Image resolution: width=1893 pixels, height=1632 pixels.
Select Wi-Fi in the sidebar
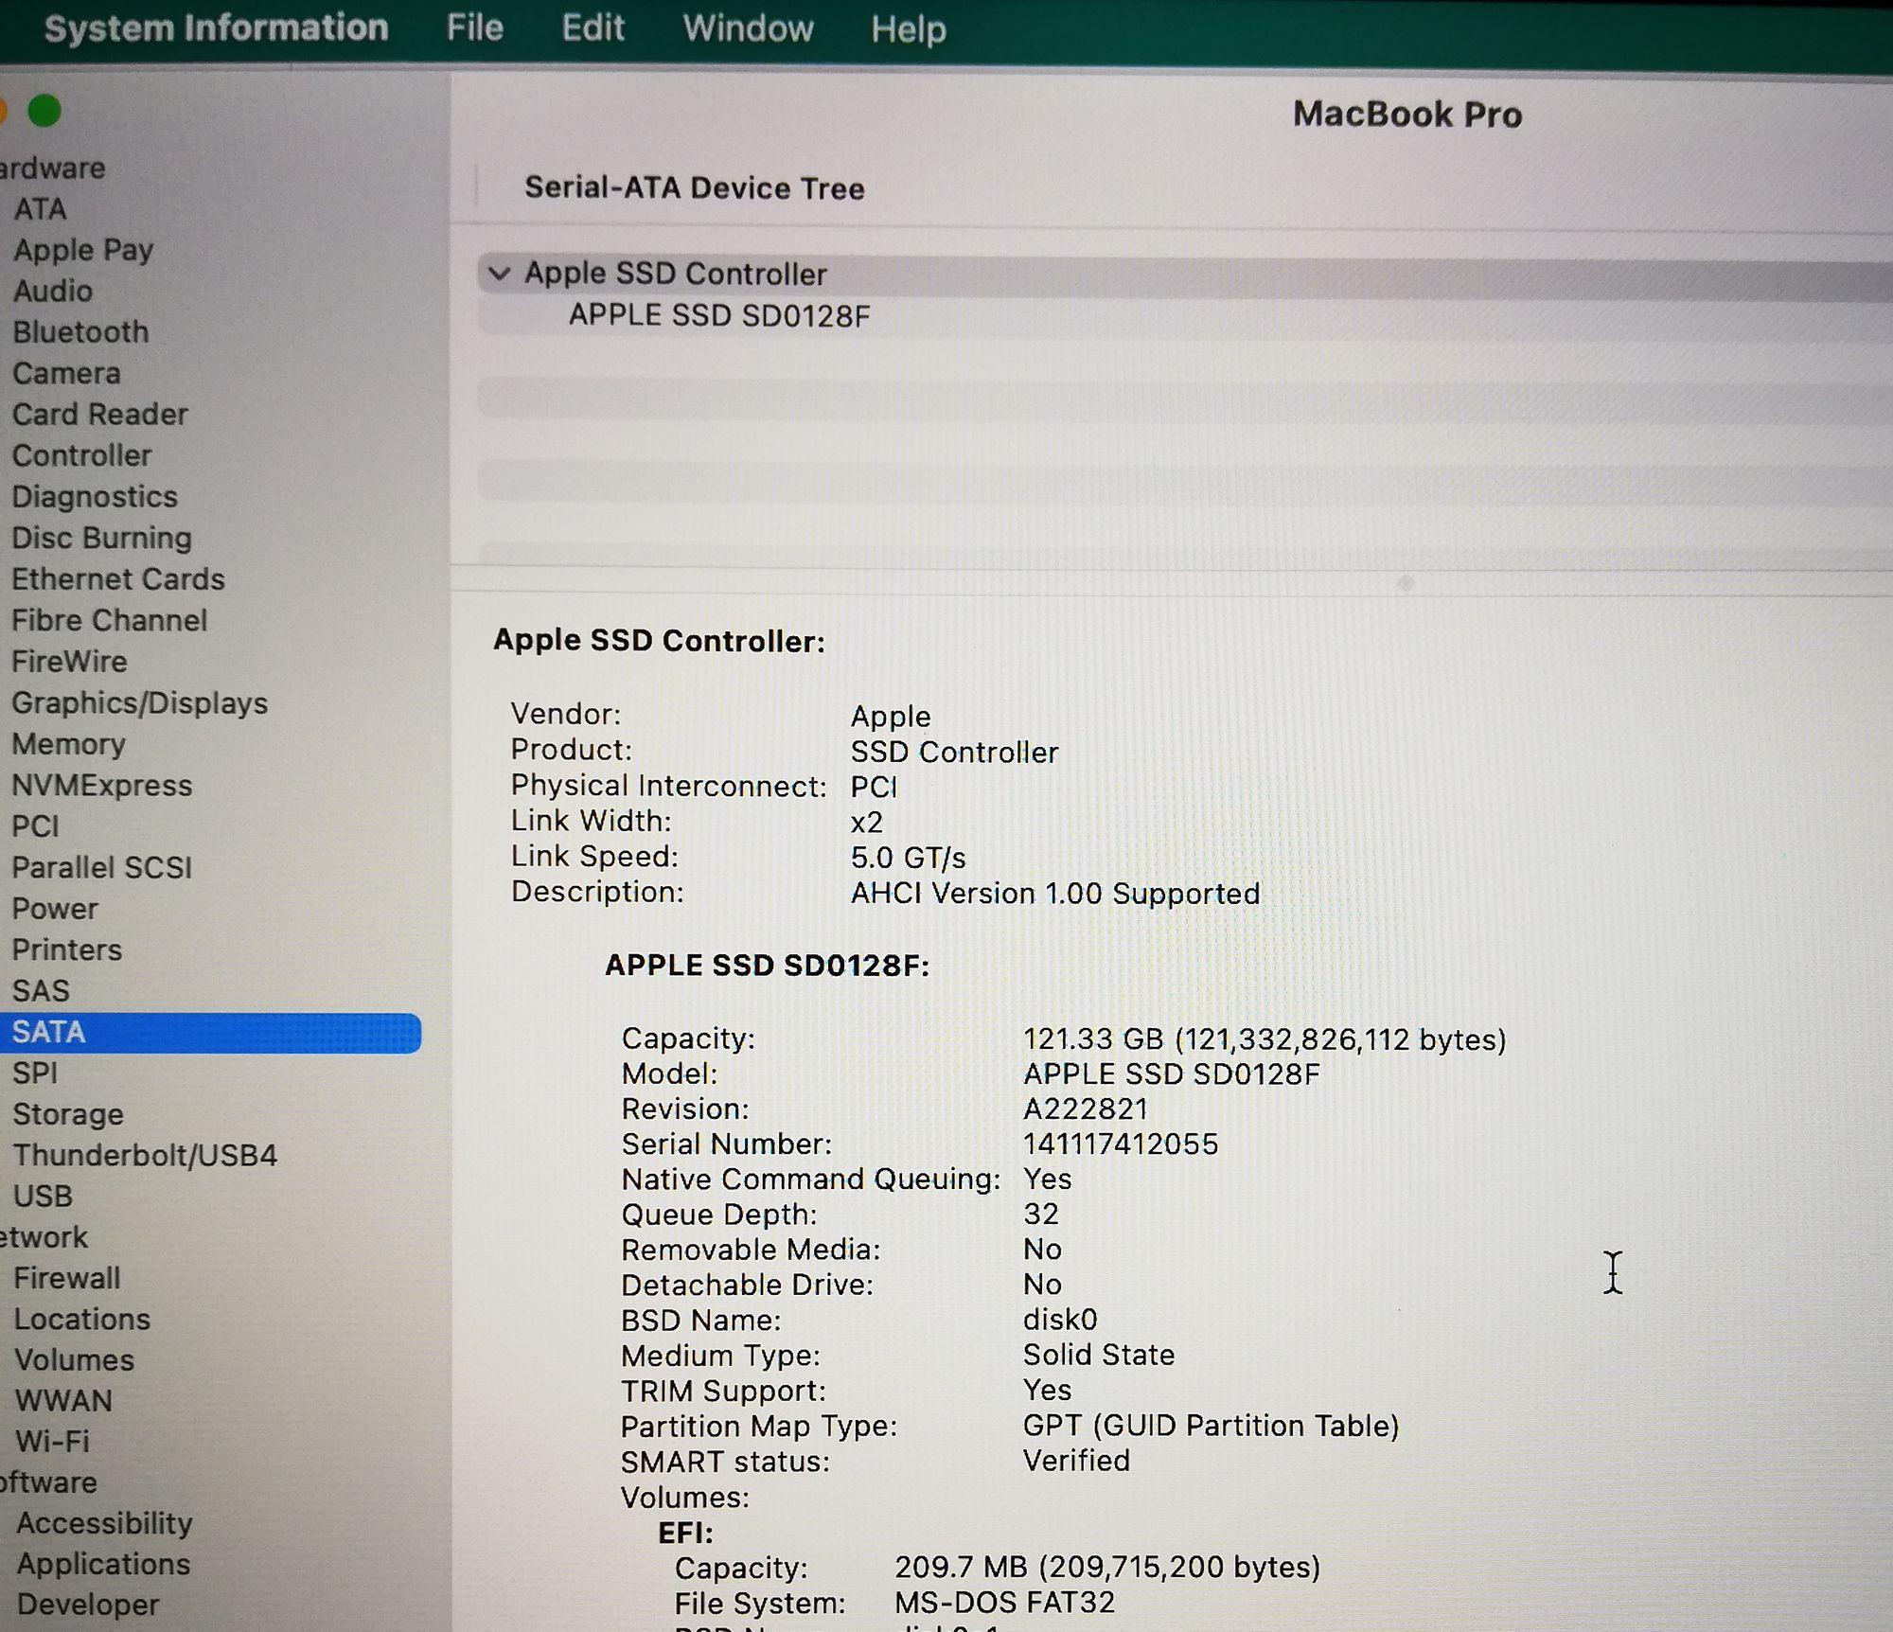pyautogui.click(x=52, y=1442)
